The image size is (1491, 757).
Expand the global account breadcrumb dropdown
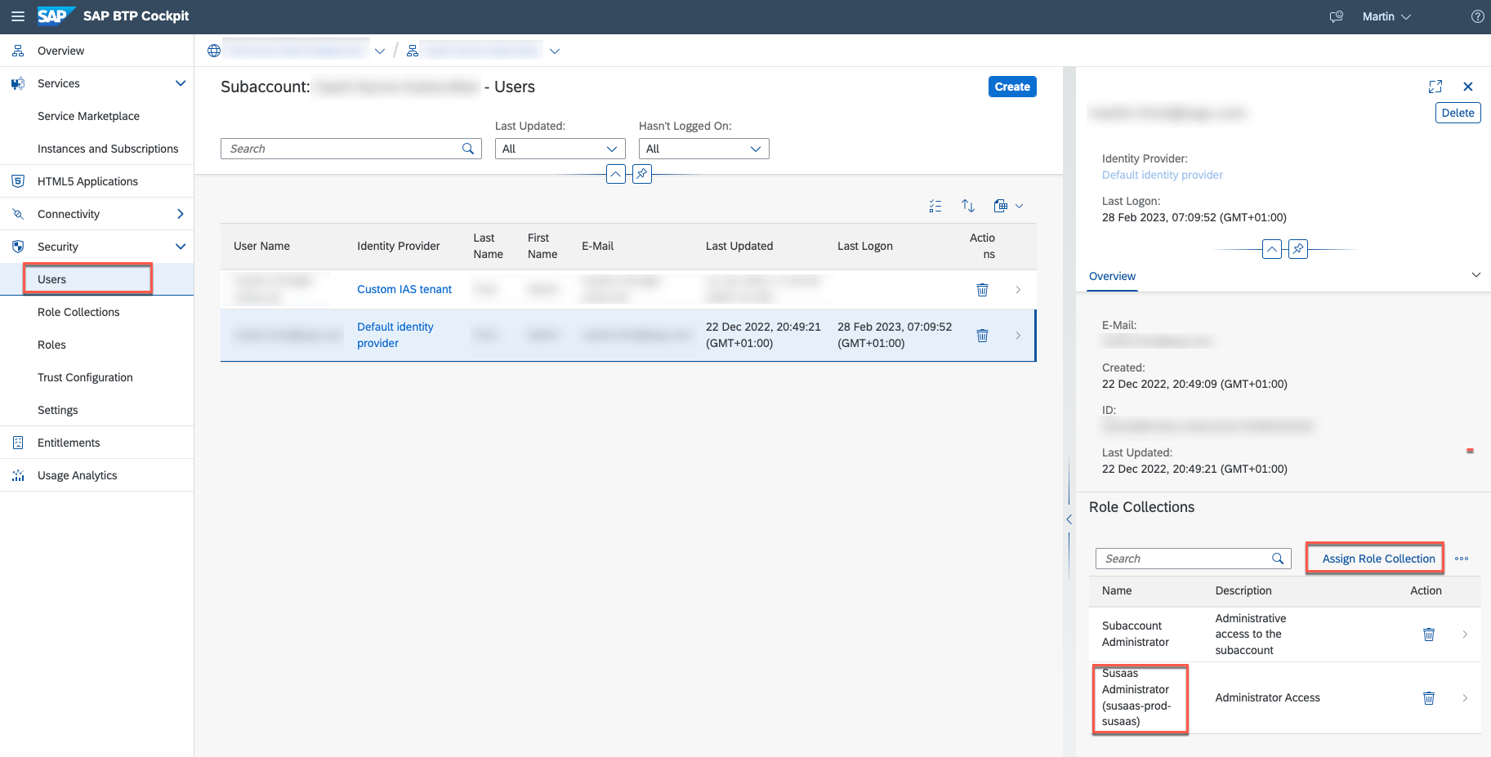(380, 51)
